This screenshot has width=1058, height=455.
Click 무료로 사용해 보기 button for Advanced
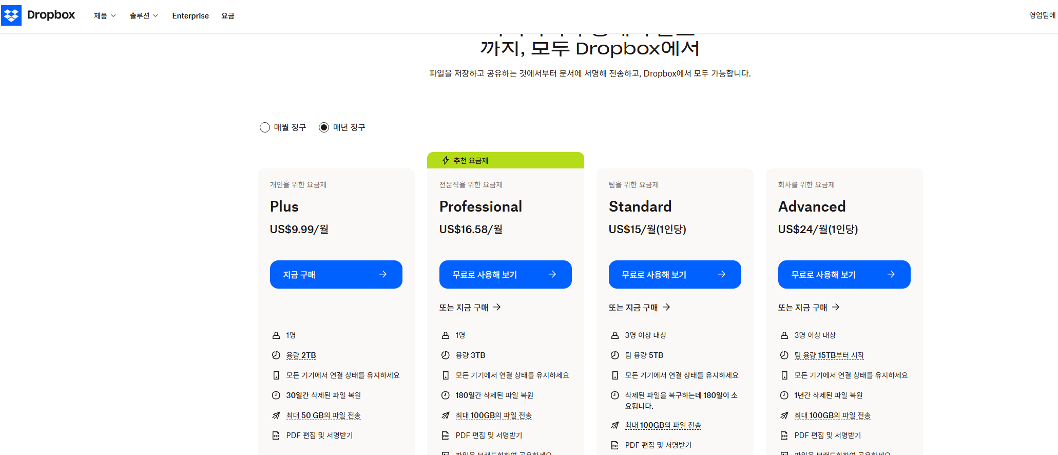click(x=844, y=274)
